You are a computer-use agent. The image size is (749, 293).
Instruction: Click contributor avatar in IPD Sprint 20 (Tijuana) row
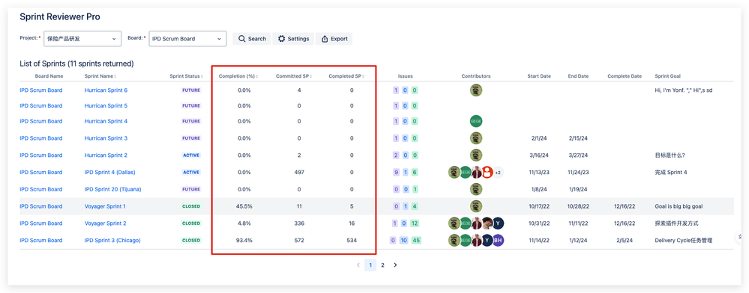coord(476,190)
